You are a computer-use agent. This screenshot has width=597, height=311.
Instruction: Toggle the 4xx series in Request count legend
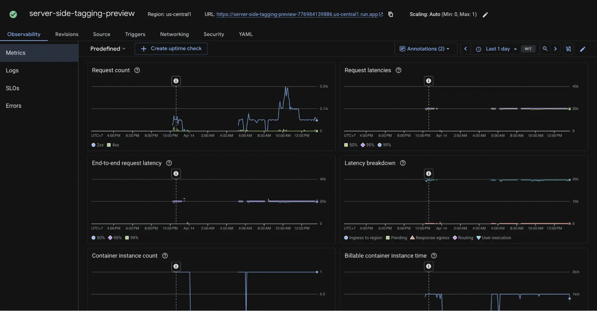tap(113, 145)
